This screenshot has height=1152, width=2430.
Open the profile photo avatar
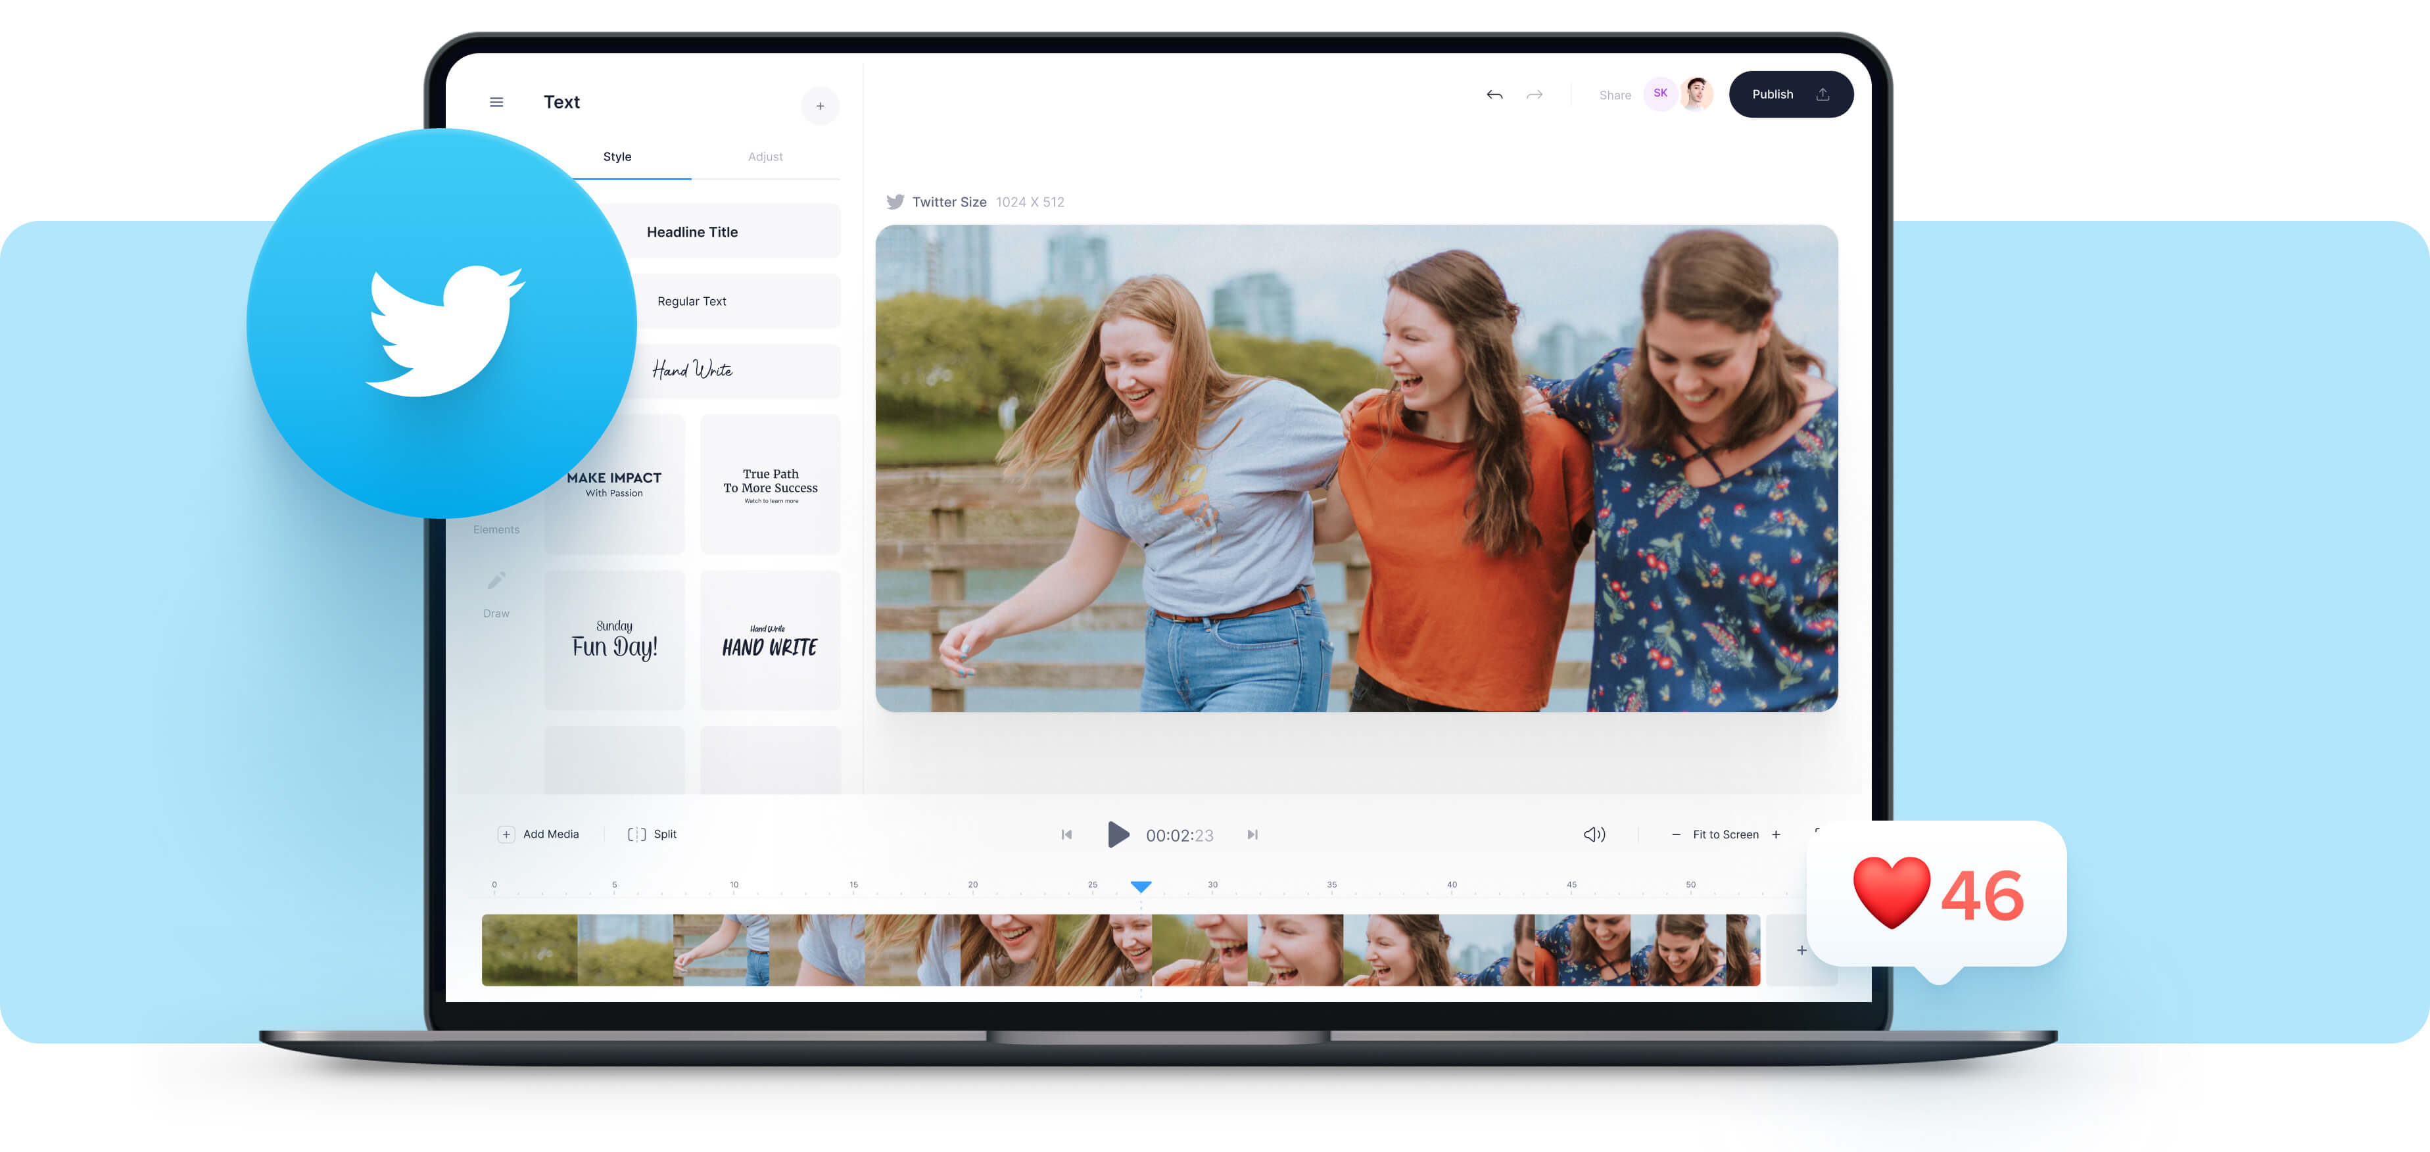click(1696, 93)
